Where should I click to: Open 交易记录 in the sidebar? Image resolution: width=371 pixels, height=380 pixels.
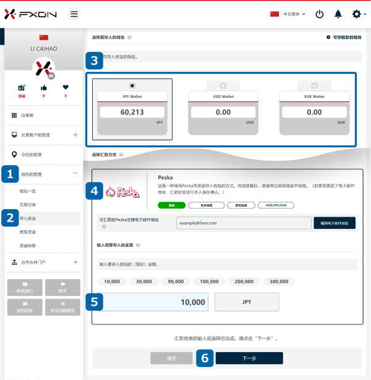[28, 205]
